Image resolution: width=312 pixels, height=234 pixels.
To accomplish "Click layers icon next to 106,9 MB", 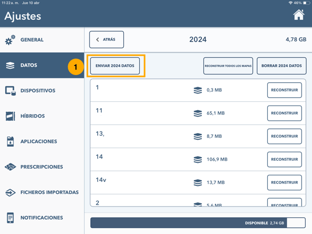I will tap(198, 160).
